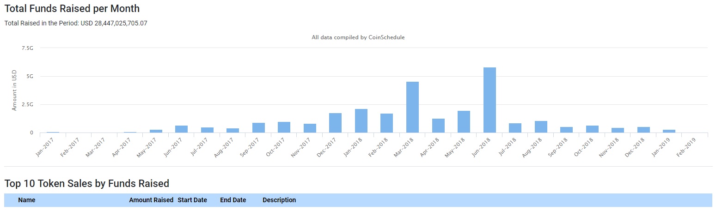Click the Aug-2018 bar
Image resolution: width=716 pixels, height=211 pixels.
pos(541,127)
